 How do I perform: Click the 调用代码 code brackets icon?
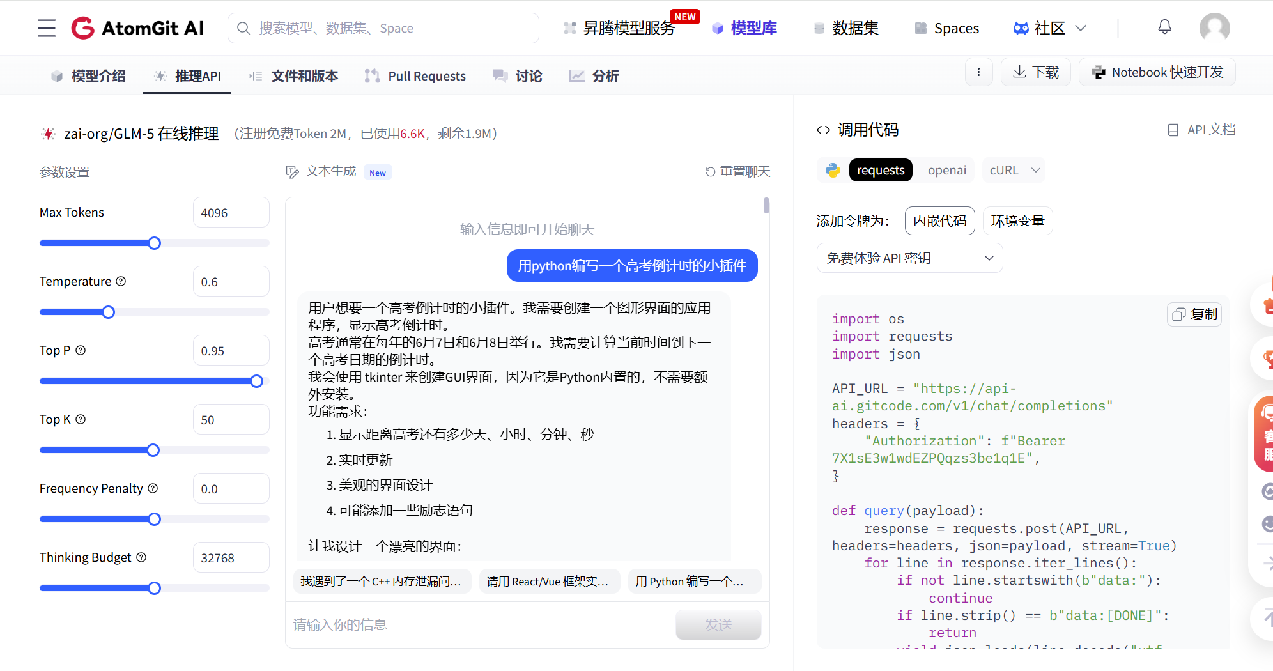pos(823,130)
